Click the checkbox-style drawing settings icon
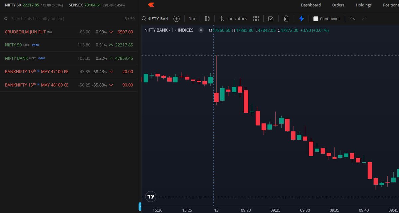This screenshot has width=399, height=213. coord(271,19)
